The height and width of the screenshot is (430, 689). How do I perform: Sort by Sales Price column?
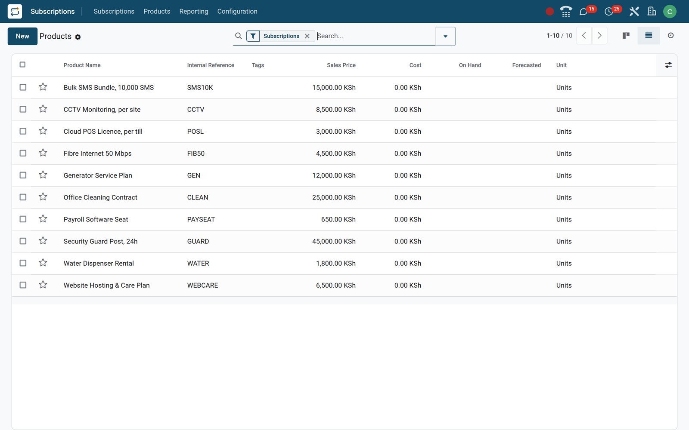tap(341, 65)
